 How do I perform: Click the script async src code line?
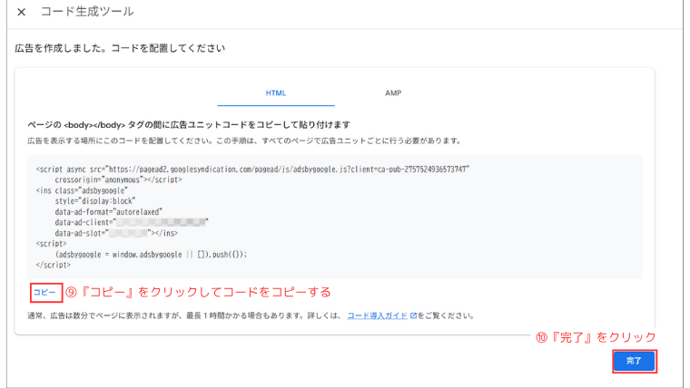252,170
